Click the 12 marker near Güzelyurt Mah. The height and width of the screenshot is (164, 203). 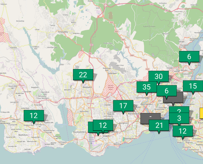34,115
